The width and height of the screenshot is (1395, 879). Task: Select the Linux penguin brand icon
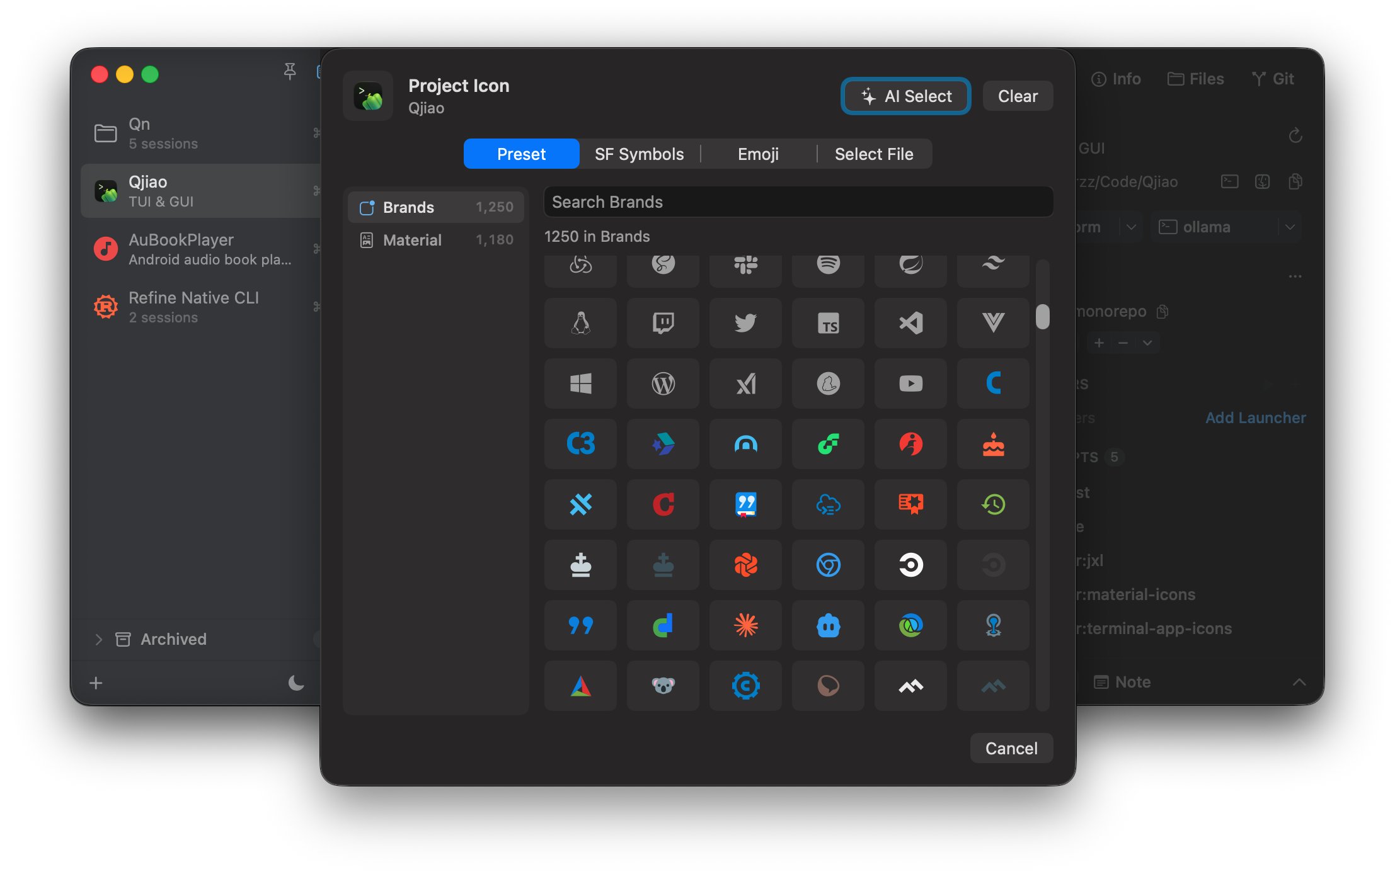[580, 323]
